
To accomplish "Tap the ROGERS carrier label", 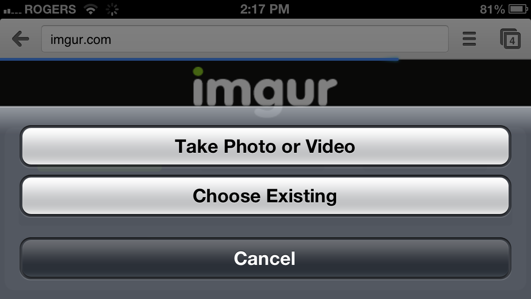I will [50, 9].
